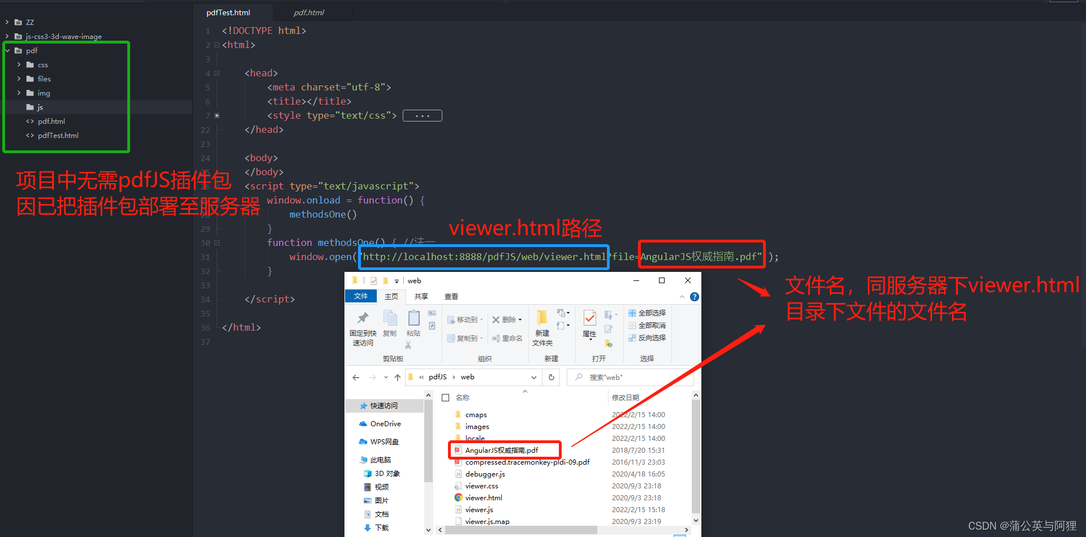Switch to the 主页 ribbon tab
The image size is (1086, 537).
tap(391, 296)
